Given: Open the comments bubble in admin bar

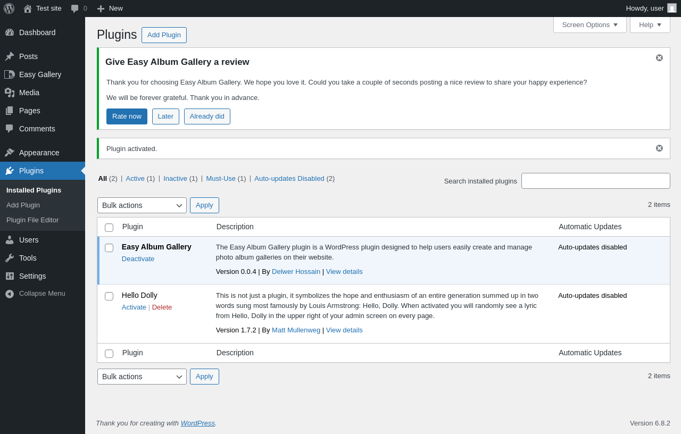Looking at the screenshot, I should 75,9.
